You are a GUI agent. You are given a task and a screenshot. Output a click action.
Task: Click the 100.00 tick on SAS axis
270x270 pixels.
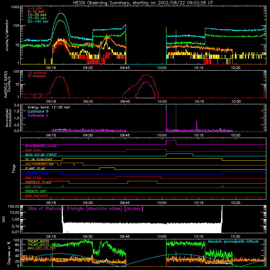pos(13,206)
